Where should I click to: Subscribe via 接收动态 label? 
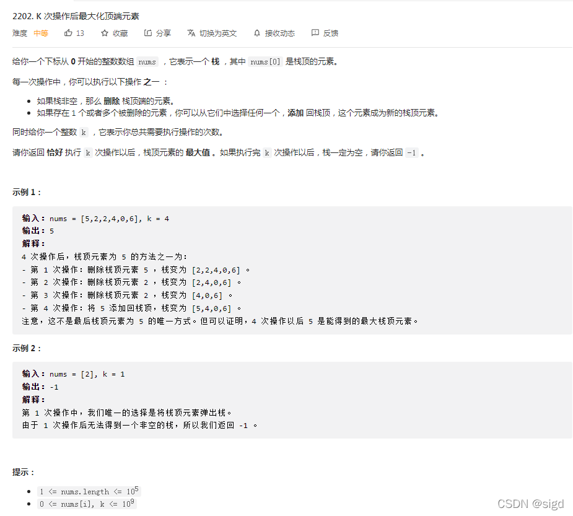[280, 33]
